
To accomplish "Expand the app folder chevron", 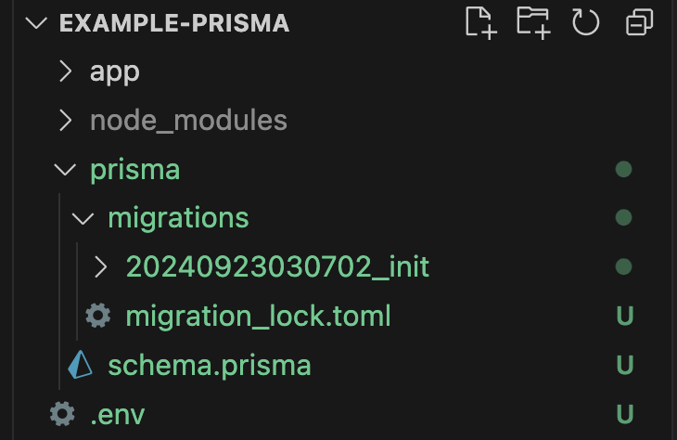I will [x=65, y=72].
